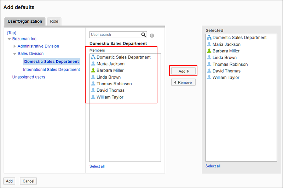Select Barbara Miller name in Members list
Image resolution: width=283 pixels, height=188 pixels.
point(110,70)
